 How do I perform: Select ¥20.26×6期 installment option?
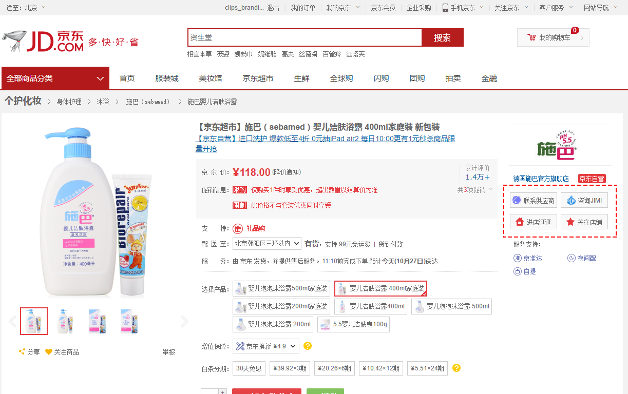click(334, 368)
